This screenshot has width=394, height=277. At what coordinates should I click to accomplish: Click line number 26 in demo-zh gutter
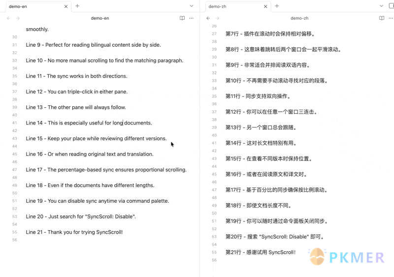pyautogui.click(x=214, y=26)
